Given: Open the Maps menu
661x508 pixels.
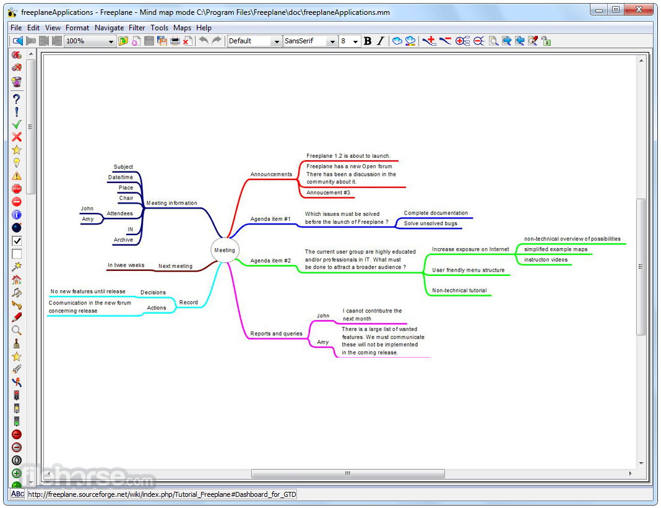Looking at the screenshot, I should point(182,28).
